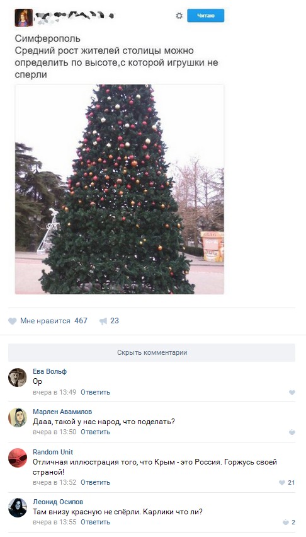Image resolution: width=306 pixels, height=537 pixels.
Task: Like Ева Вольф's comment heart
Action: click(292, 393)
